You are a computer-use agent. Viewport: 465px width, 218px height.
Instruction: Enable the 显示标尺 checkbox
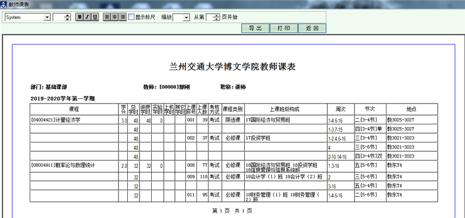(x=131, y=17)
